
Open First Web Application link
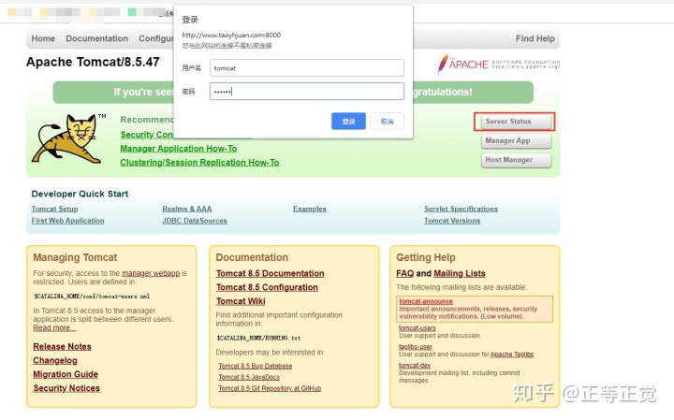[67, 221]
